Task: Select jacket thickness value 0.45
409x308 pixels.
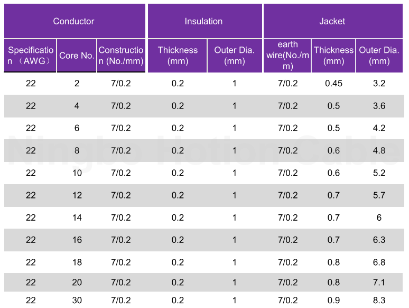Action: [333, 83]
